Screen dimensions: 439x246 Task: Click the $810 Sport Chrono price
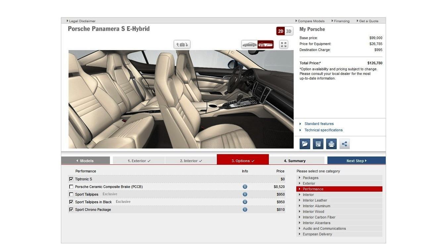point(281,210)
